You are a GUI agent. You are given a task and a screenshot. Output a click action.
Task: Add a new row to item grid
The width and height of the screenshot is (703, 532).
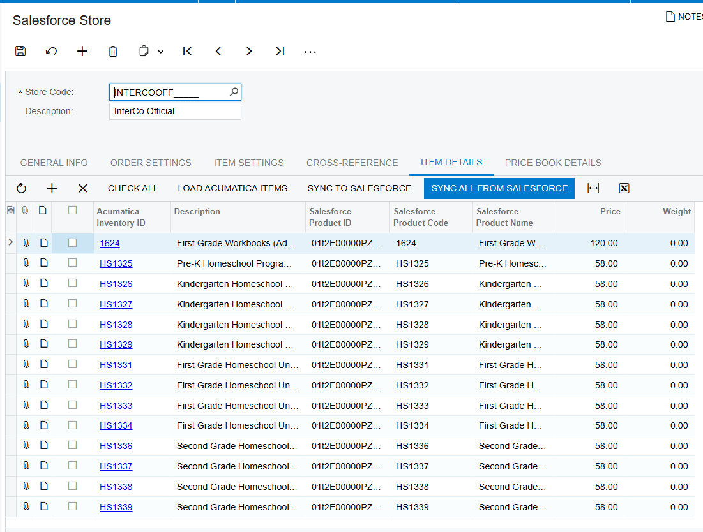click(52, 189)
